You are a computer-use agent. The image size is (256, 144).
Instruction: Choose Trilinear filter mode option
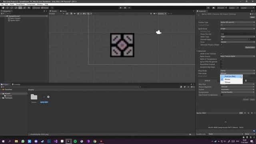(231, 82)
